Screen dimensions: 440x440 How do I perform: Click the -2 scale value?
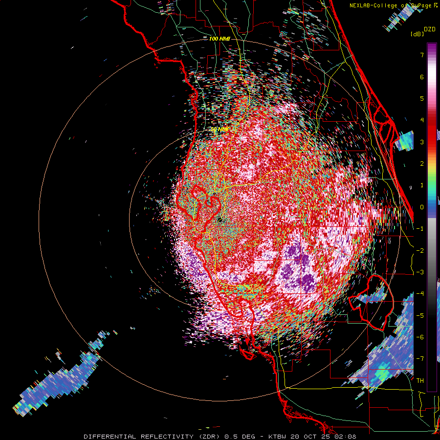click(x=420, y=251)
